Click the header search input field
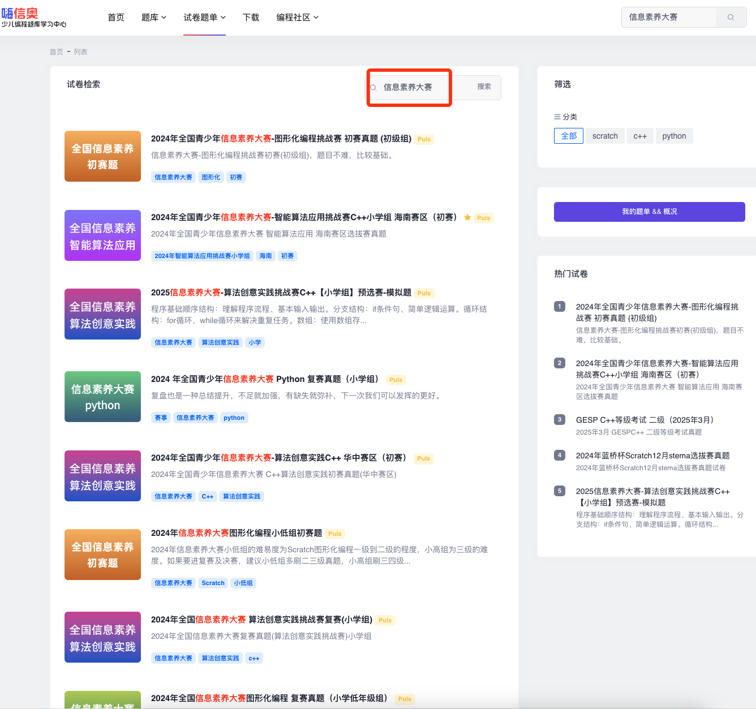The image size is (756, 709). point(669,18)
